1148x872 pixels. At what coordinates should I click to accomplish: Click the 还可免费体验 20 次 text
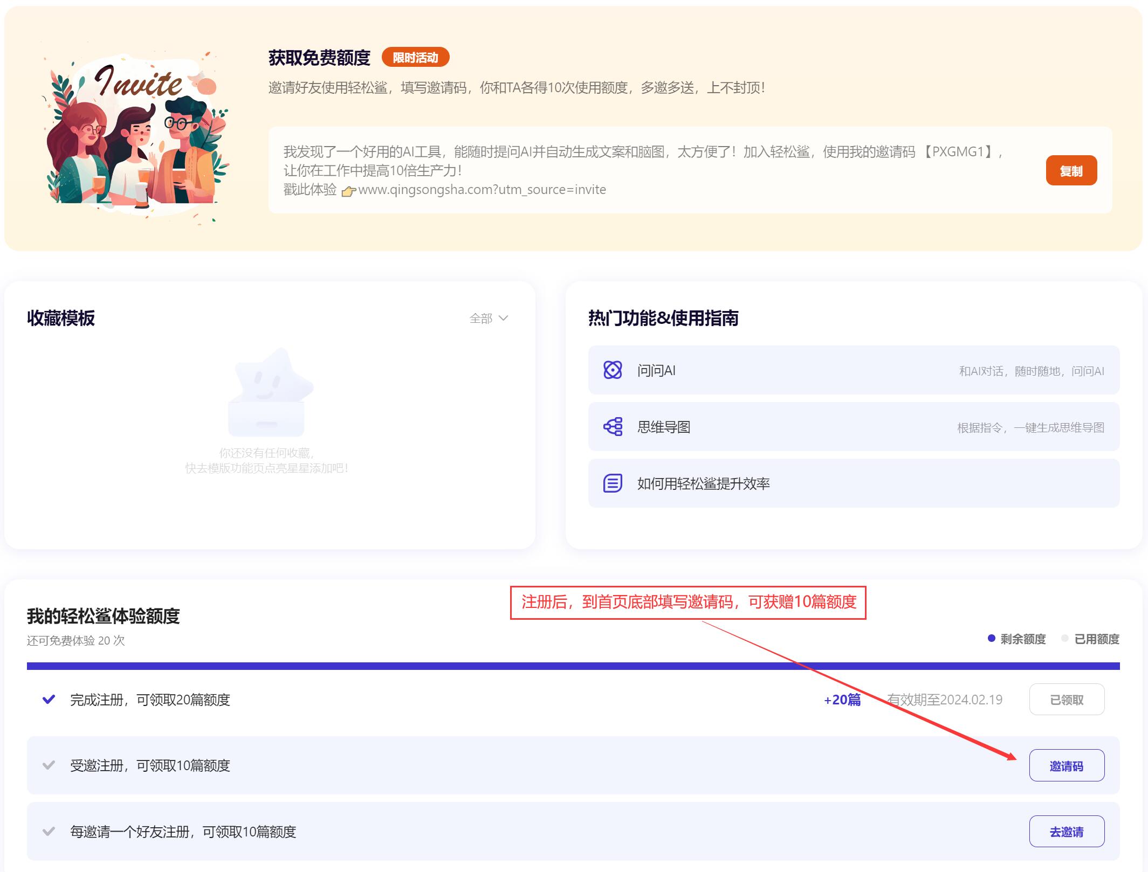(76, 640)
